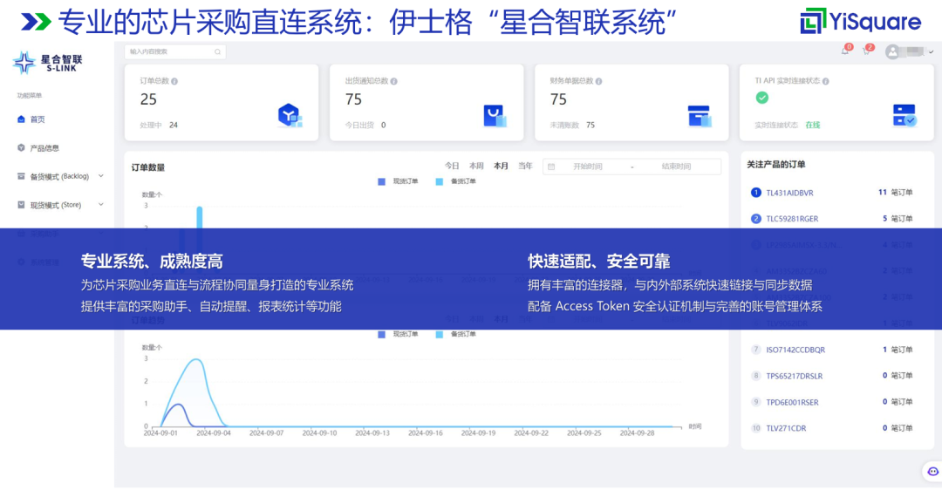Open product TLC59281RGER link

coord(792,219)
